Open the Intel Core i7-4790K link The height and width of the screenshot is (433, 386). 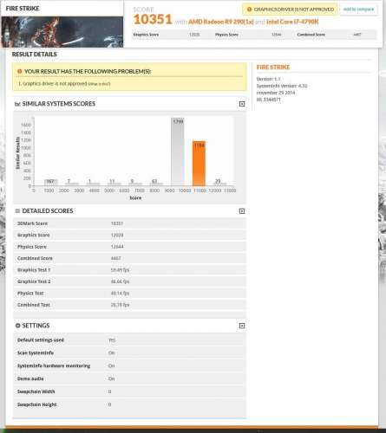point(292,22)
